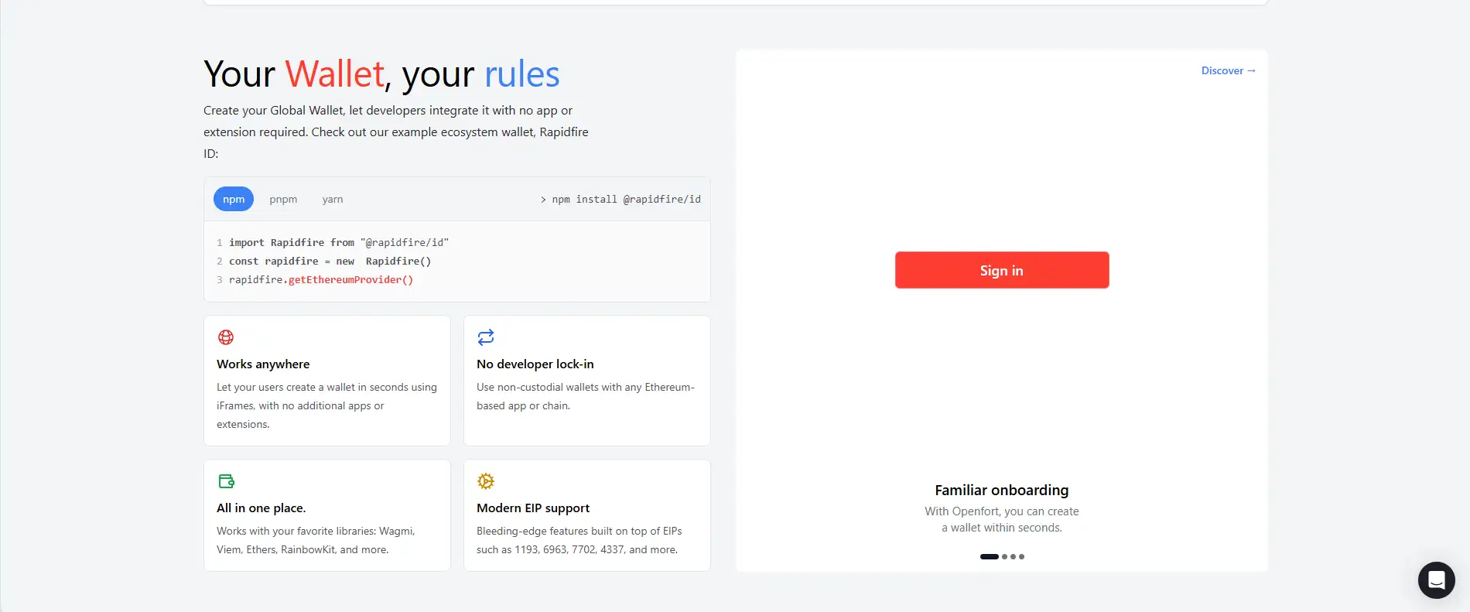The width and height of the screenshot is (1470, 612).
Task: Click the gear icon above Modern EIP support
Action: (486, 481)
